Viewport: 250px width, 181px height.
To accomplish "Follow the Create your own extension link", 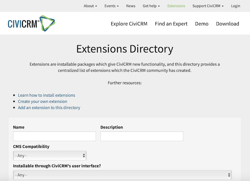I will point(42,101).
